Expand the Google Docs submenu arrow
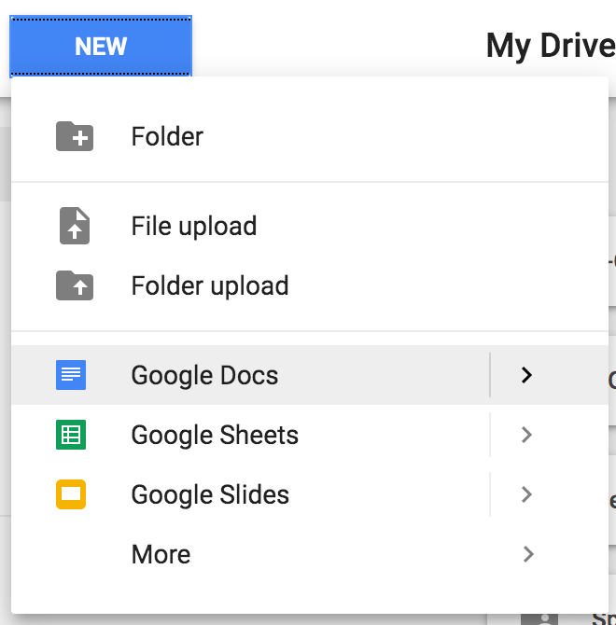This screenshot has width=616, height=625. pos(526,375)
